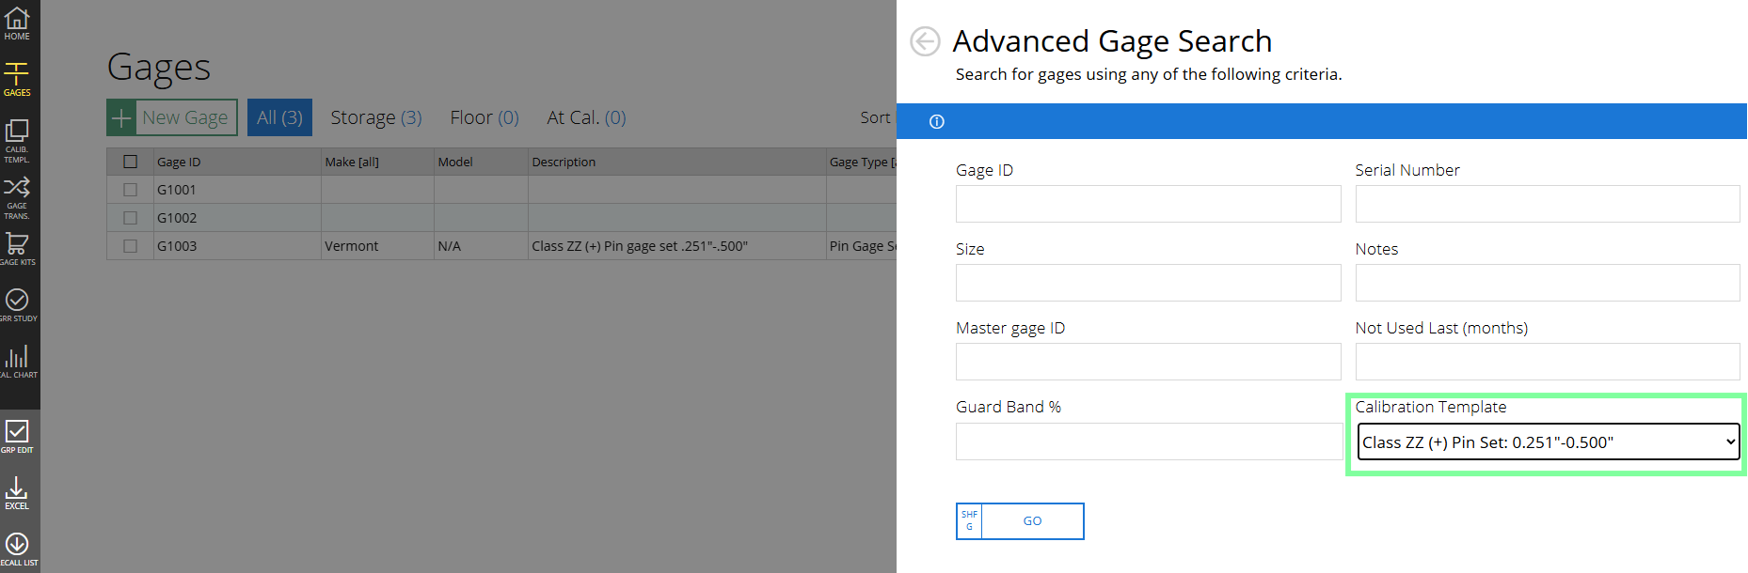1748x573 pixels.
Task: Click the back arrow in Advanced Search
Action: [x=925, y=41]
